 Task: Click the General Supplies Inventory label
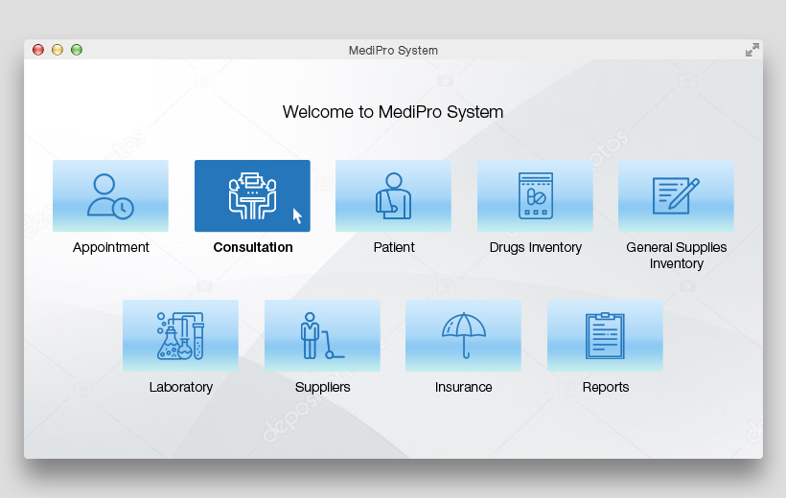point(676,256)
